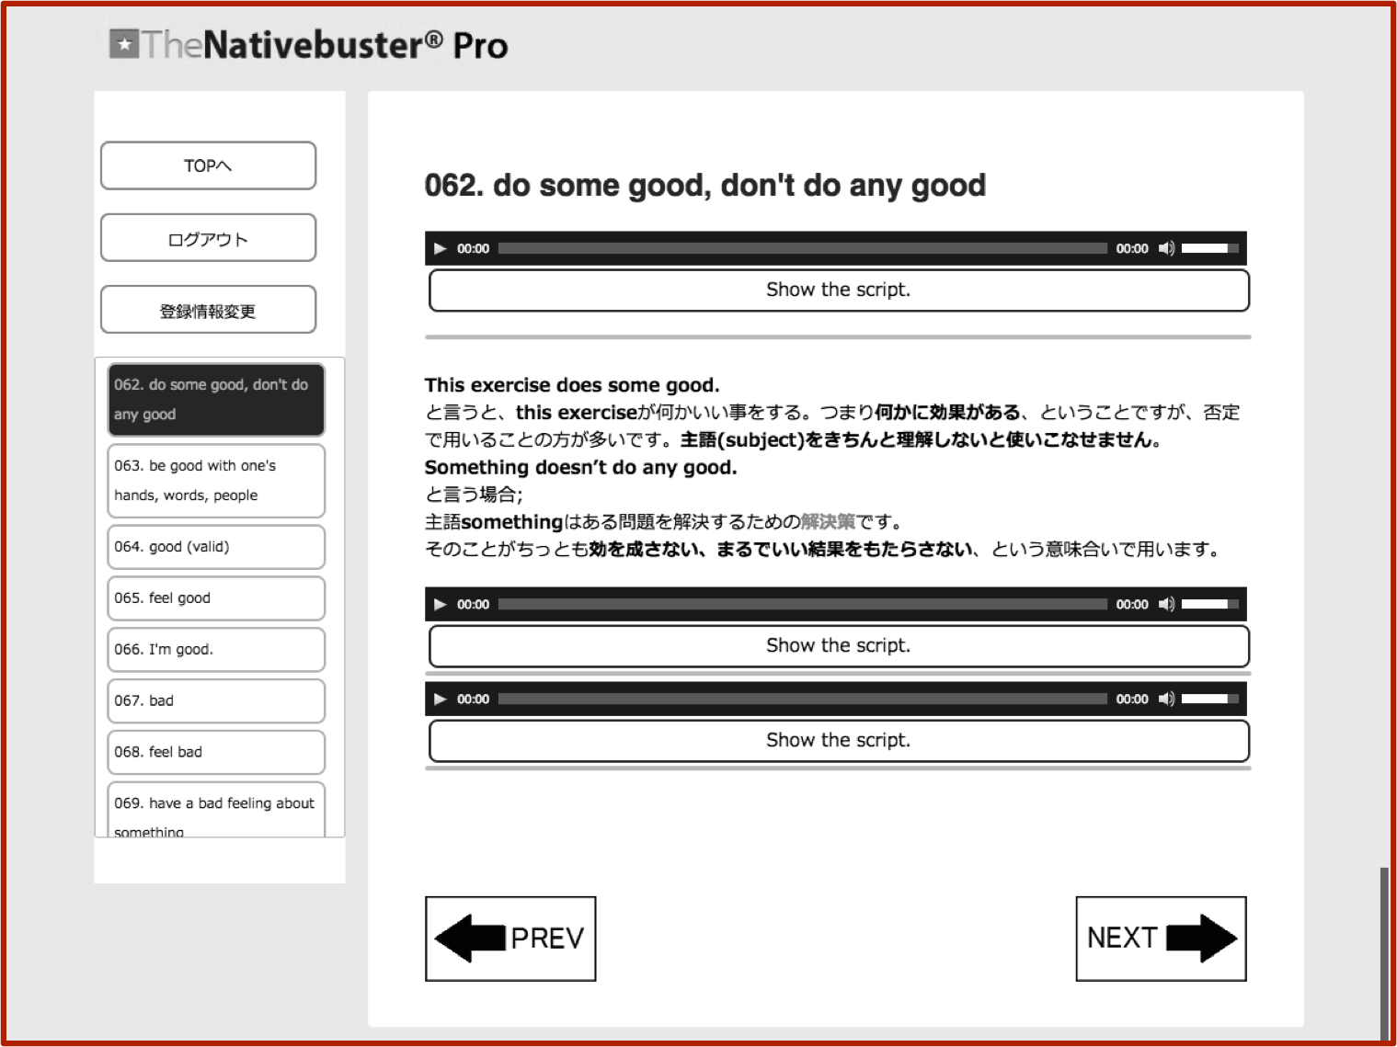
Task: Expand the script under second audio player
Action: 838,646
